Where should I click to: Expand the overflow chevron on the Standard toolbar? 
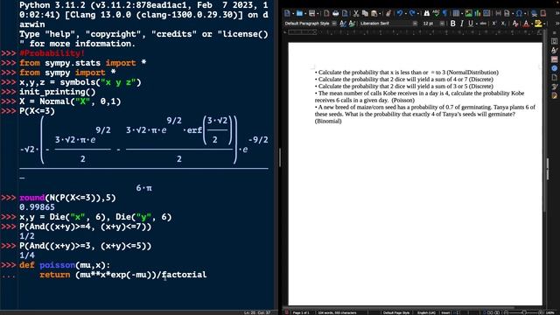pyautogui.click(x=556, y=14)
